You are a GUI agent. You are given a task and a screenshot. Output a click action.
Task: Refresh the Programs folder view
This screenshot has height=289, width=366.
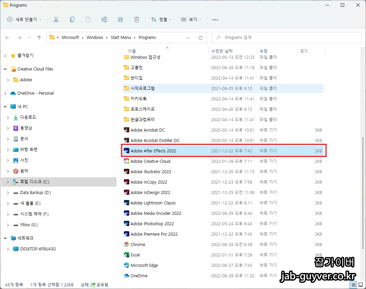click(x=200, y=38)
